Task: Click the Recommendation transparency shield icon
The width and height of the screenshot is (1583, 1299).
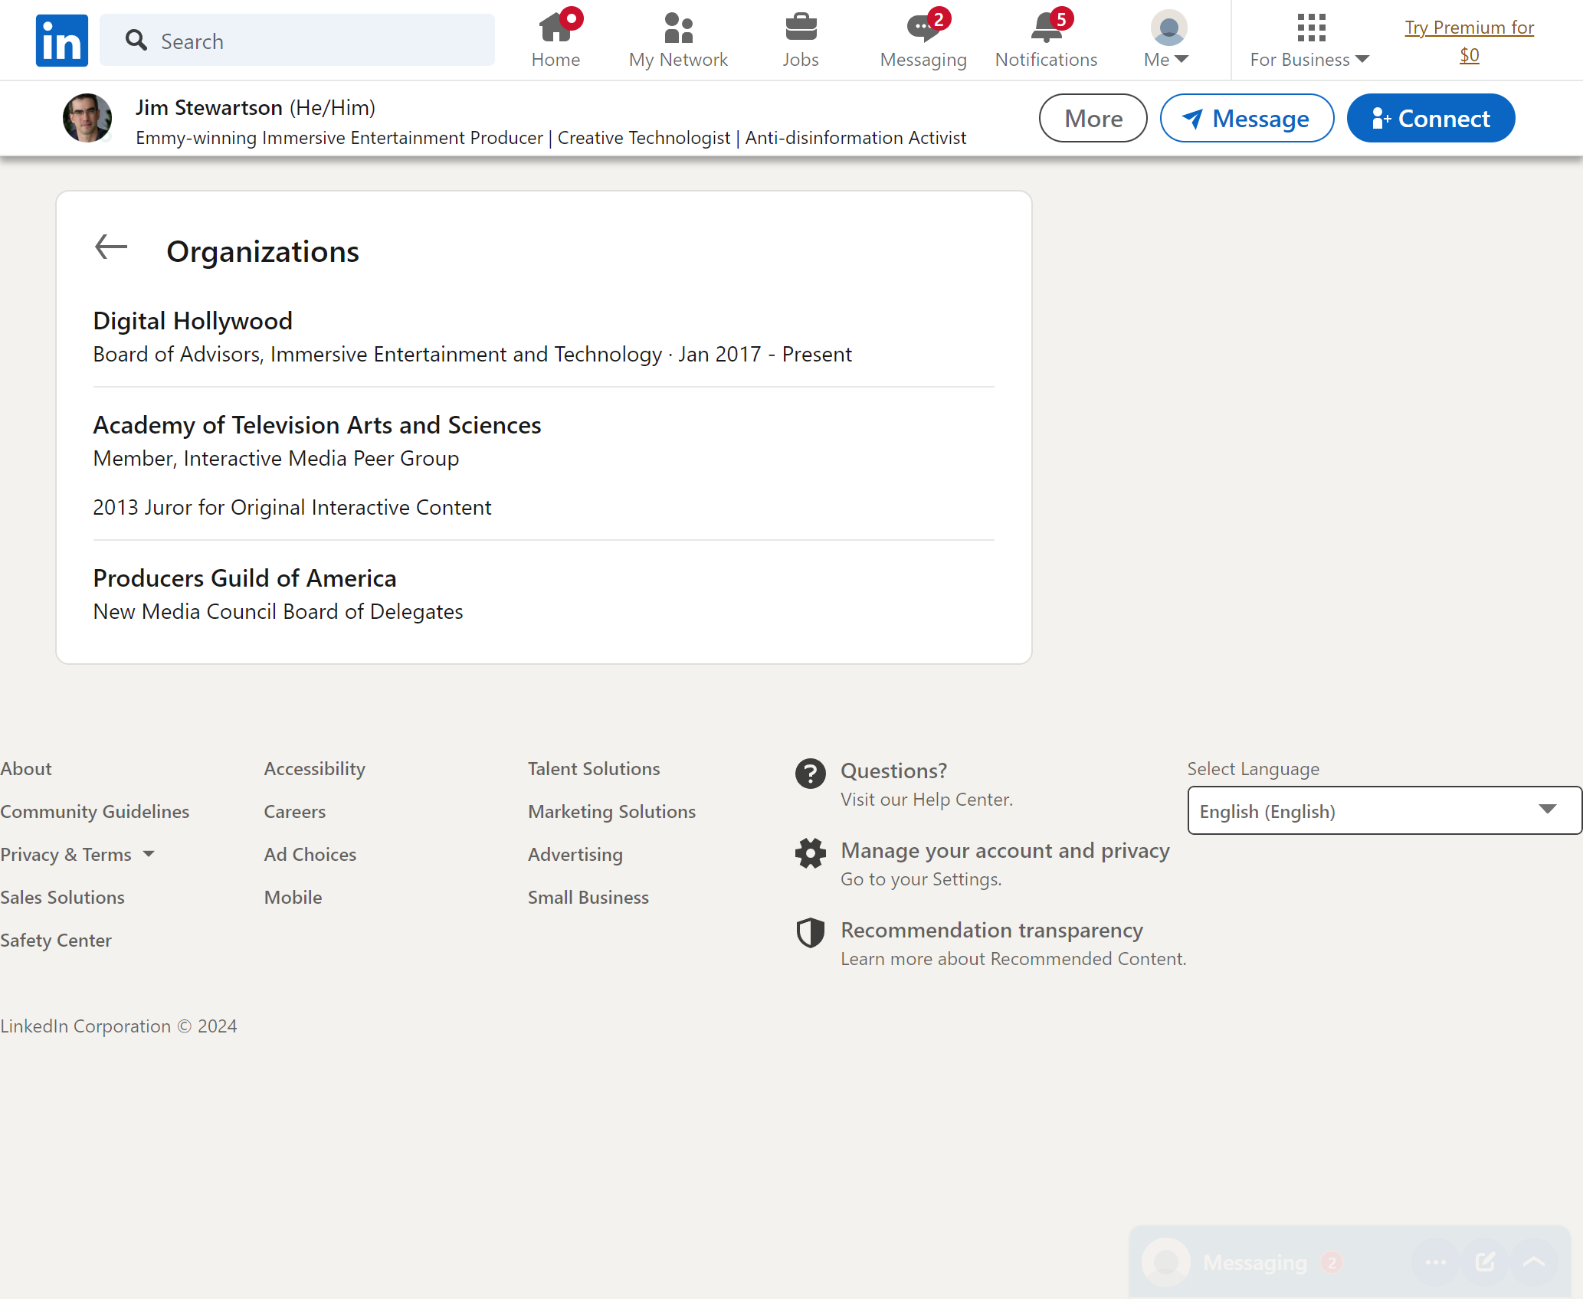Action: click(x=810, y=933)
